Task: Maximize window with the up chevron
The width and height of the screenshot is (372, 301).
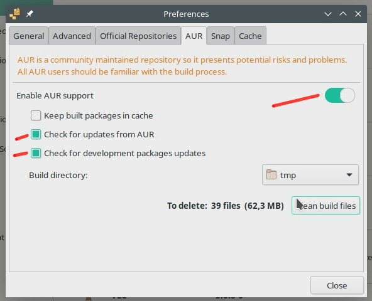Action: point(343,14)
